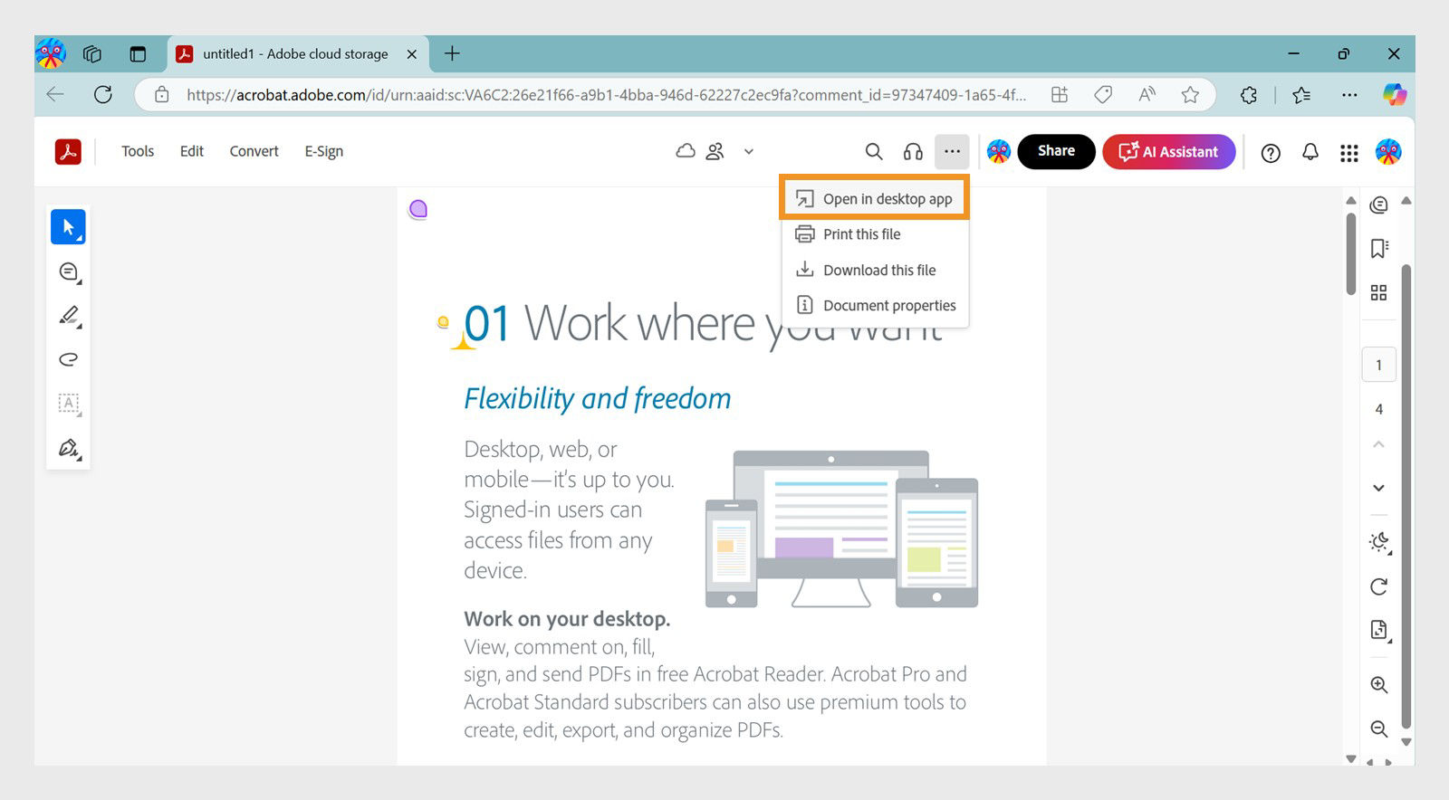This screenshot has height=800, width=1449.
Task: Select the untitled1 - Adobe cloud storage tab
Action: point(296,54)
